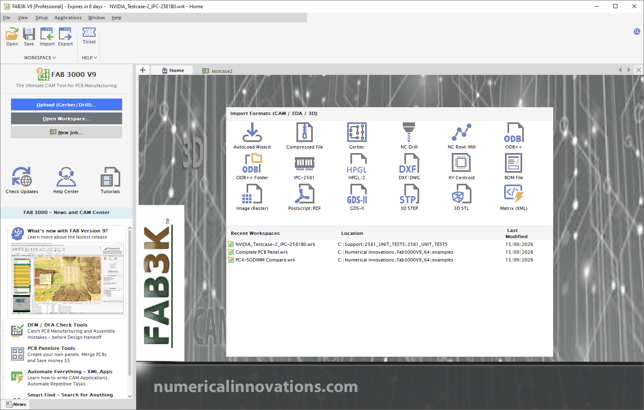644x410 pixels.
Task: Click the New Job button
Action: 66,133
